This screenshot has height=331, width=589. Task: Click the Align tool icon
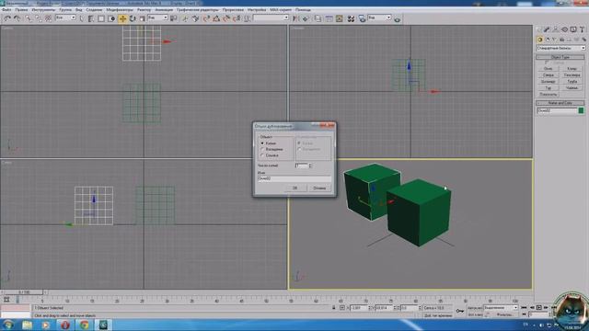point(306,18)
